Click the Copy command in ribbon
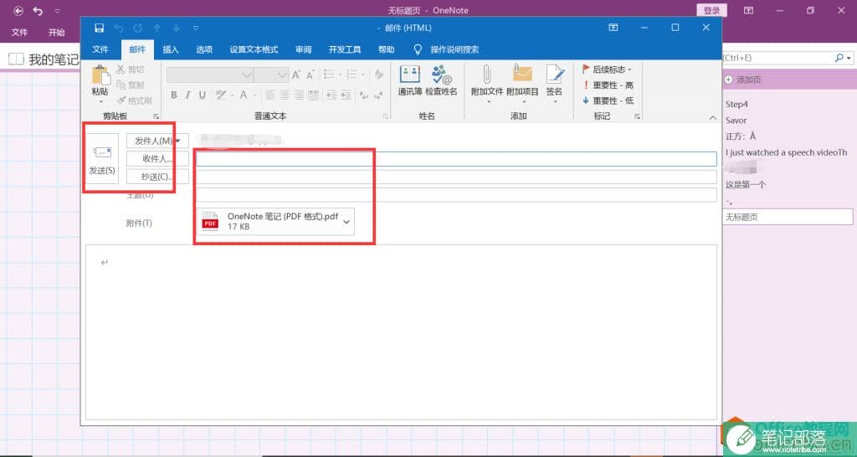857x457 pixels. [x=131, y=85]
